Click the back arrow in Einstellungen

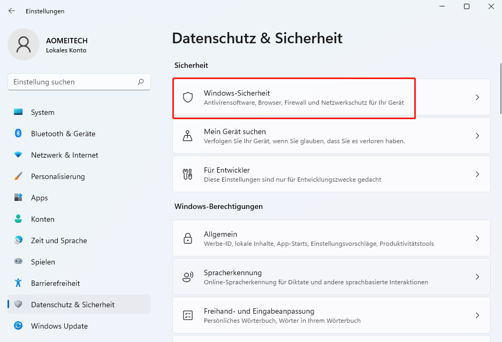[x=11, y=11]
